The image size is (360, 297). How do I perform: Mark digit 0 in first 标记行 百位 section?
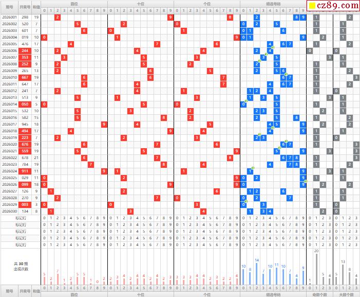44,218
